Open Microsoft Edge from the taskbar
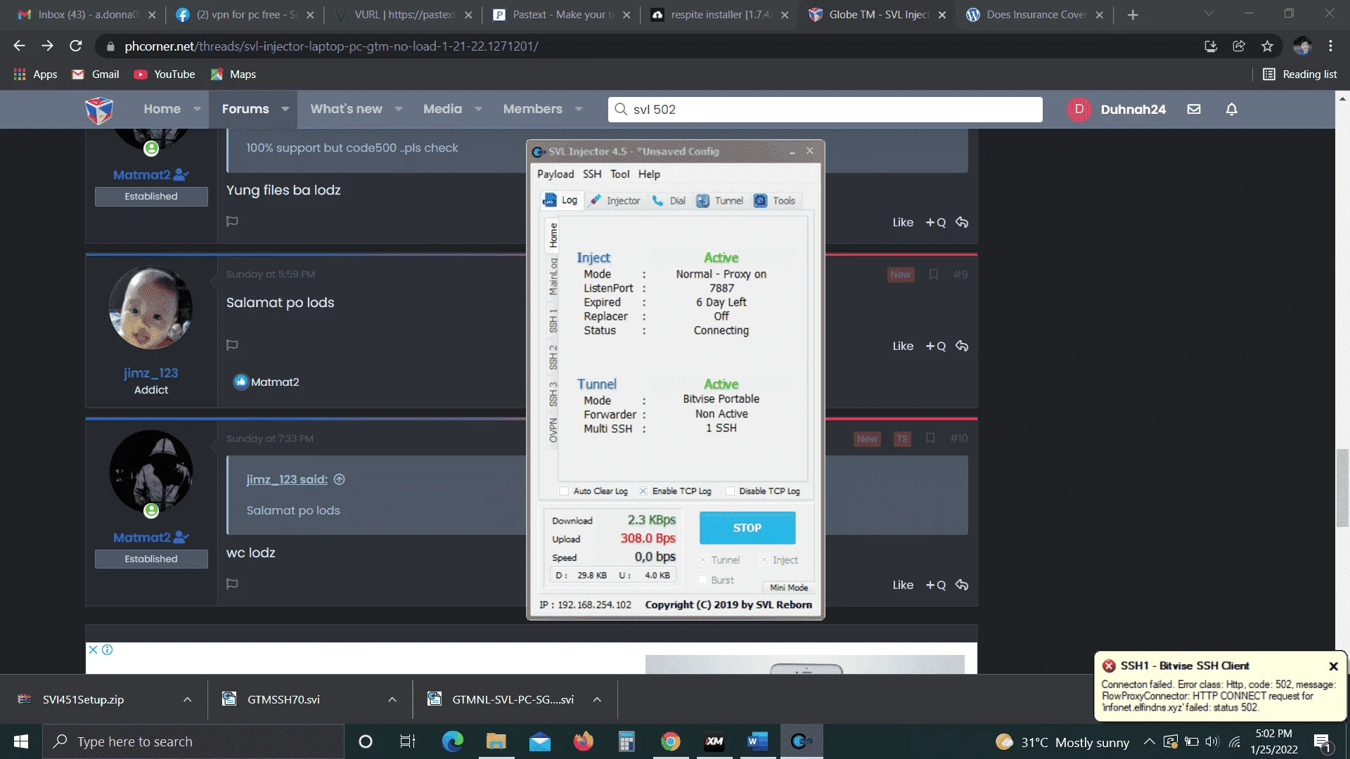1350x759 pixels. coord(452,741)
